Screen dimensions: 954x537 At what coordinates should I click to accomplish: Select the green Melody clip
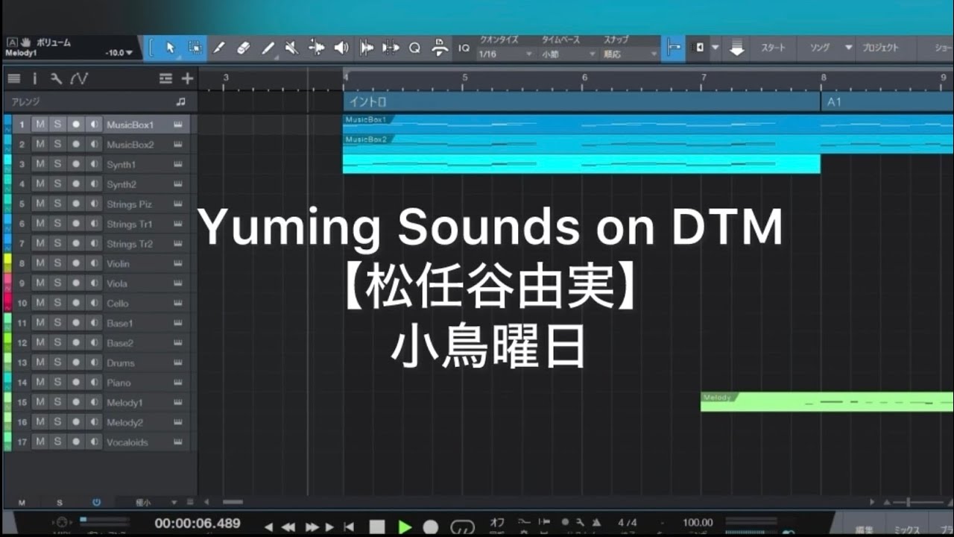pyautogui.click(x=827, y=402)
